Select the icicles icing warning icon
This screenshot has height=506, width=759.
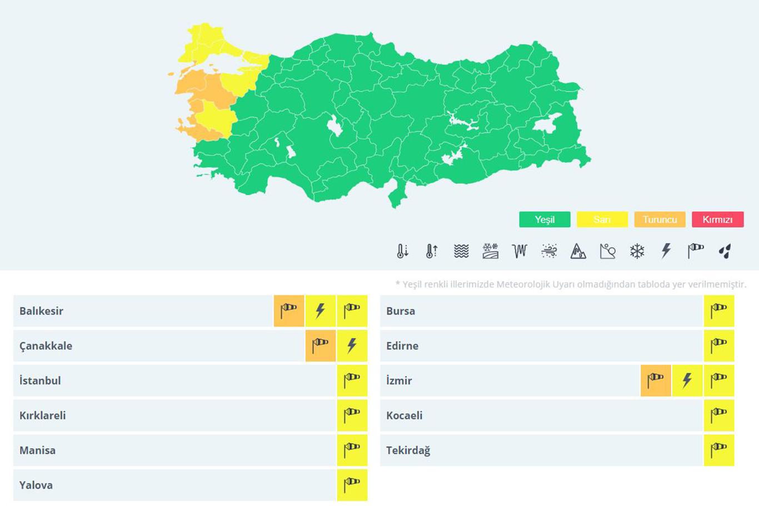click(x=520, y=251)
